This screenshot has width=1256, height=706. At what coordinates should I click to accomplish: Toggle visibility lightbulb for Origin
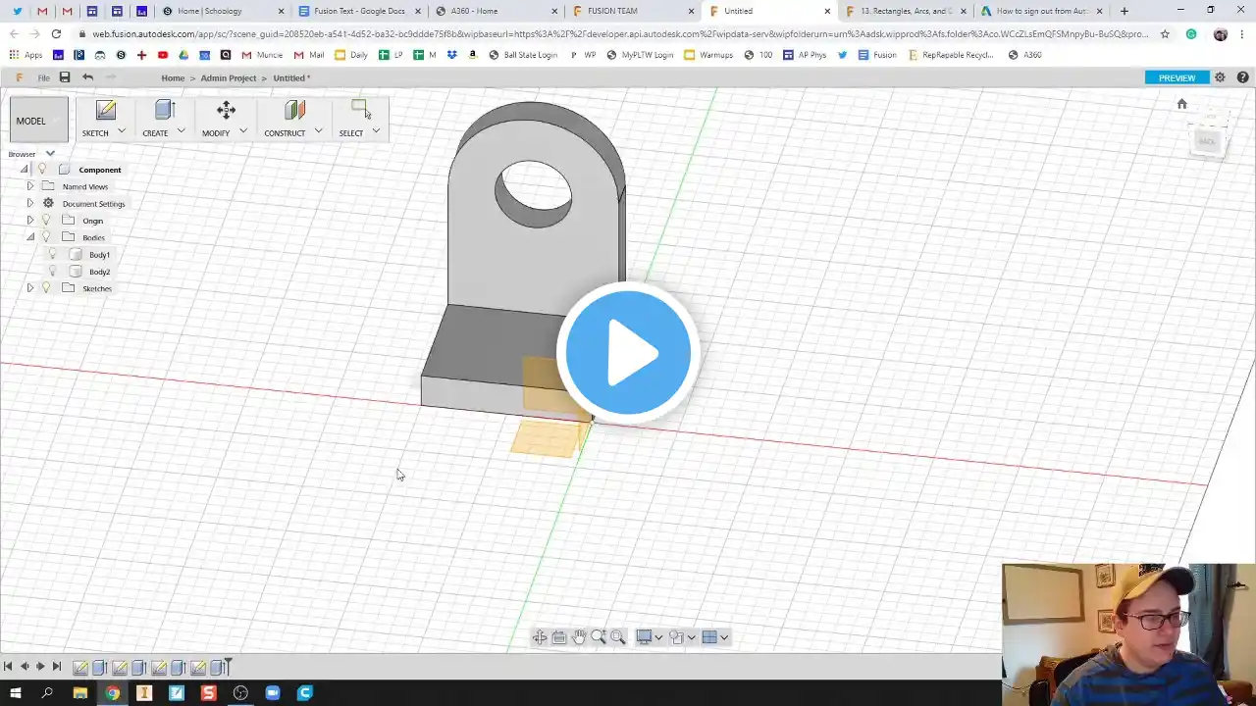click(x=46, y=221)
